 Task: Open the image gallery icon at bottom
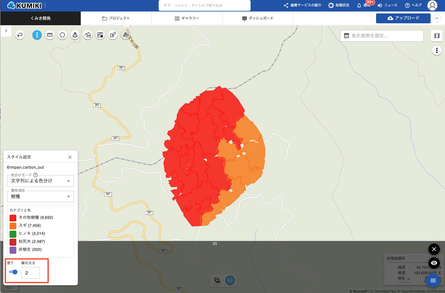click(217, 280)
